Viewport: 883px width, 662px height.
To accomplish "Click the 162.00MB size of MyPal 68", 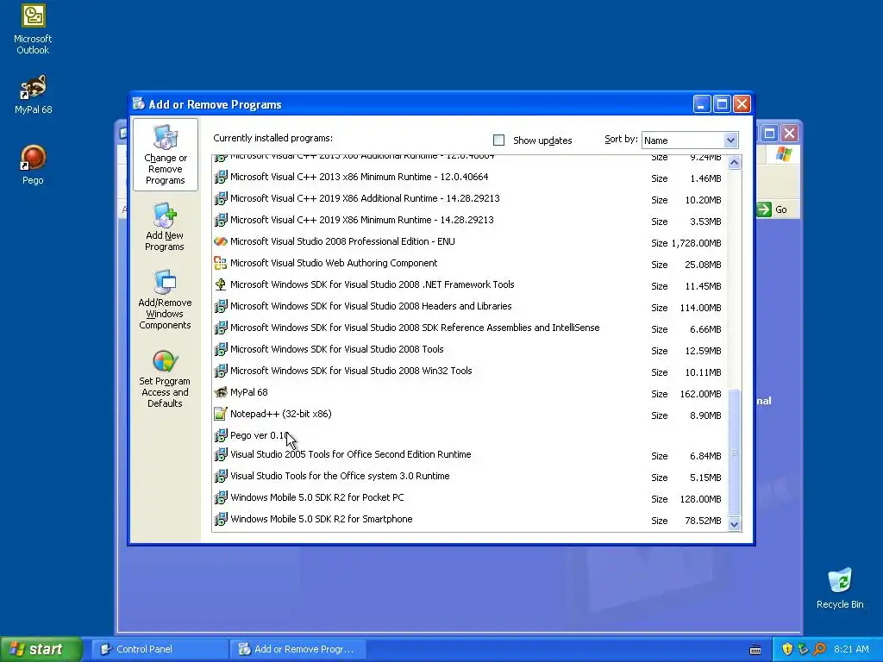I will [x=700, y=394].
